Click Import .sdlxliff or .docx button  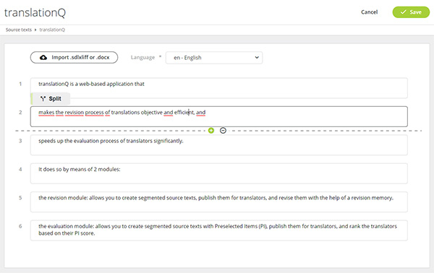pyautogui.click(x=75, y=58)
